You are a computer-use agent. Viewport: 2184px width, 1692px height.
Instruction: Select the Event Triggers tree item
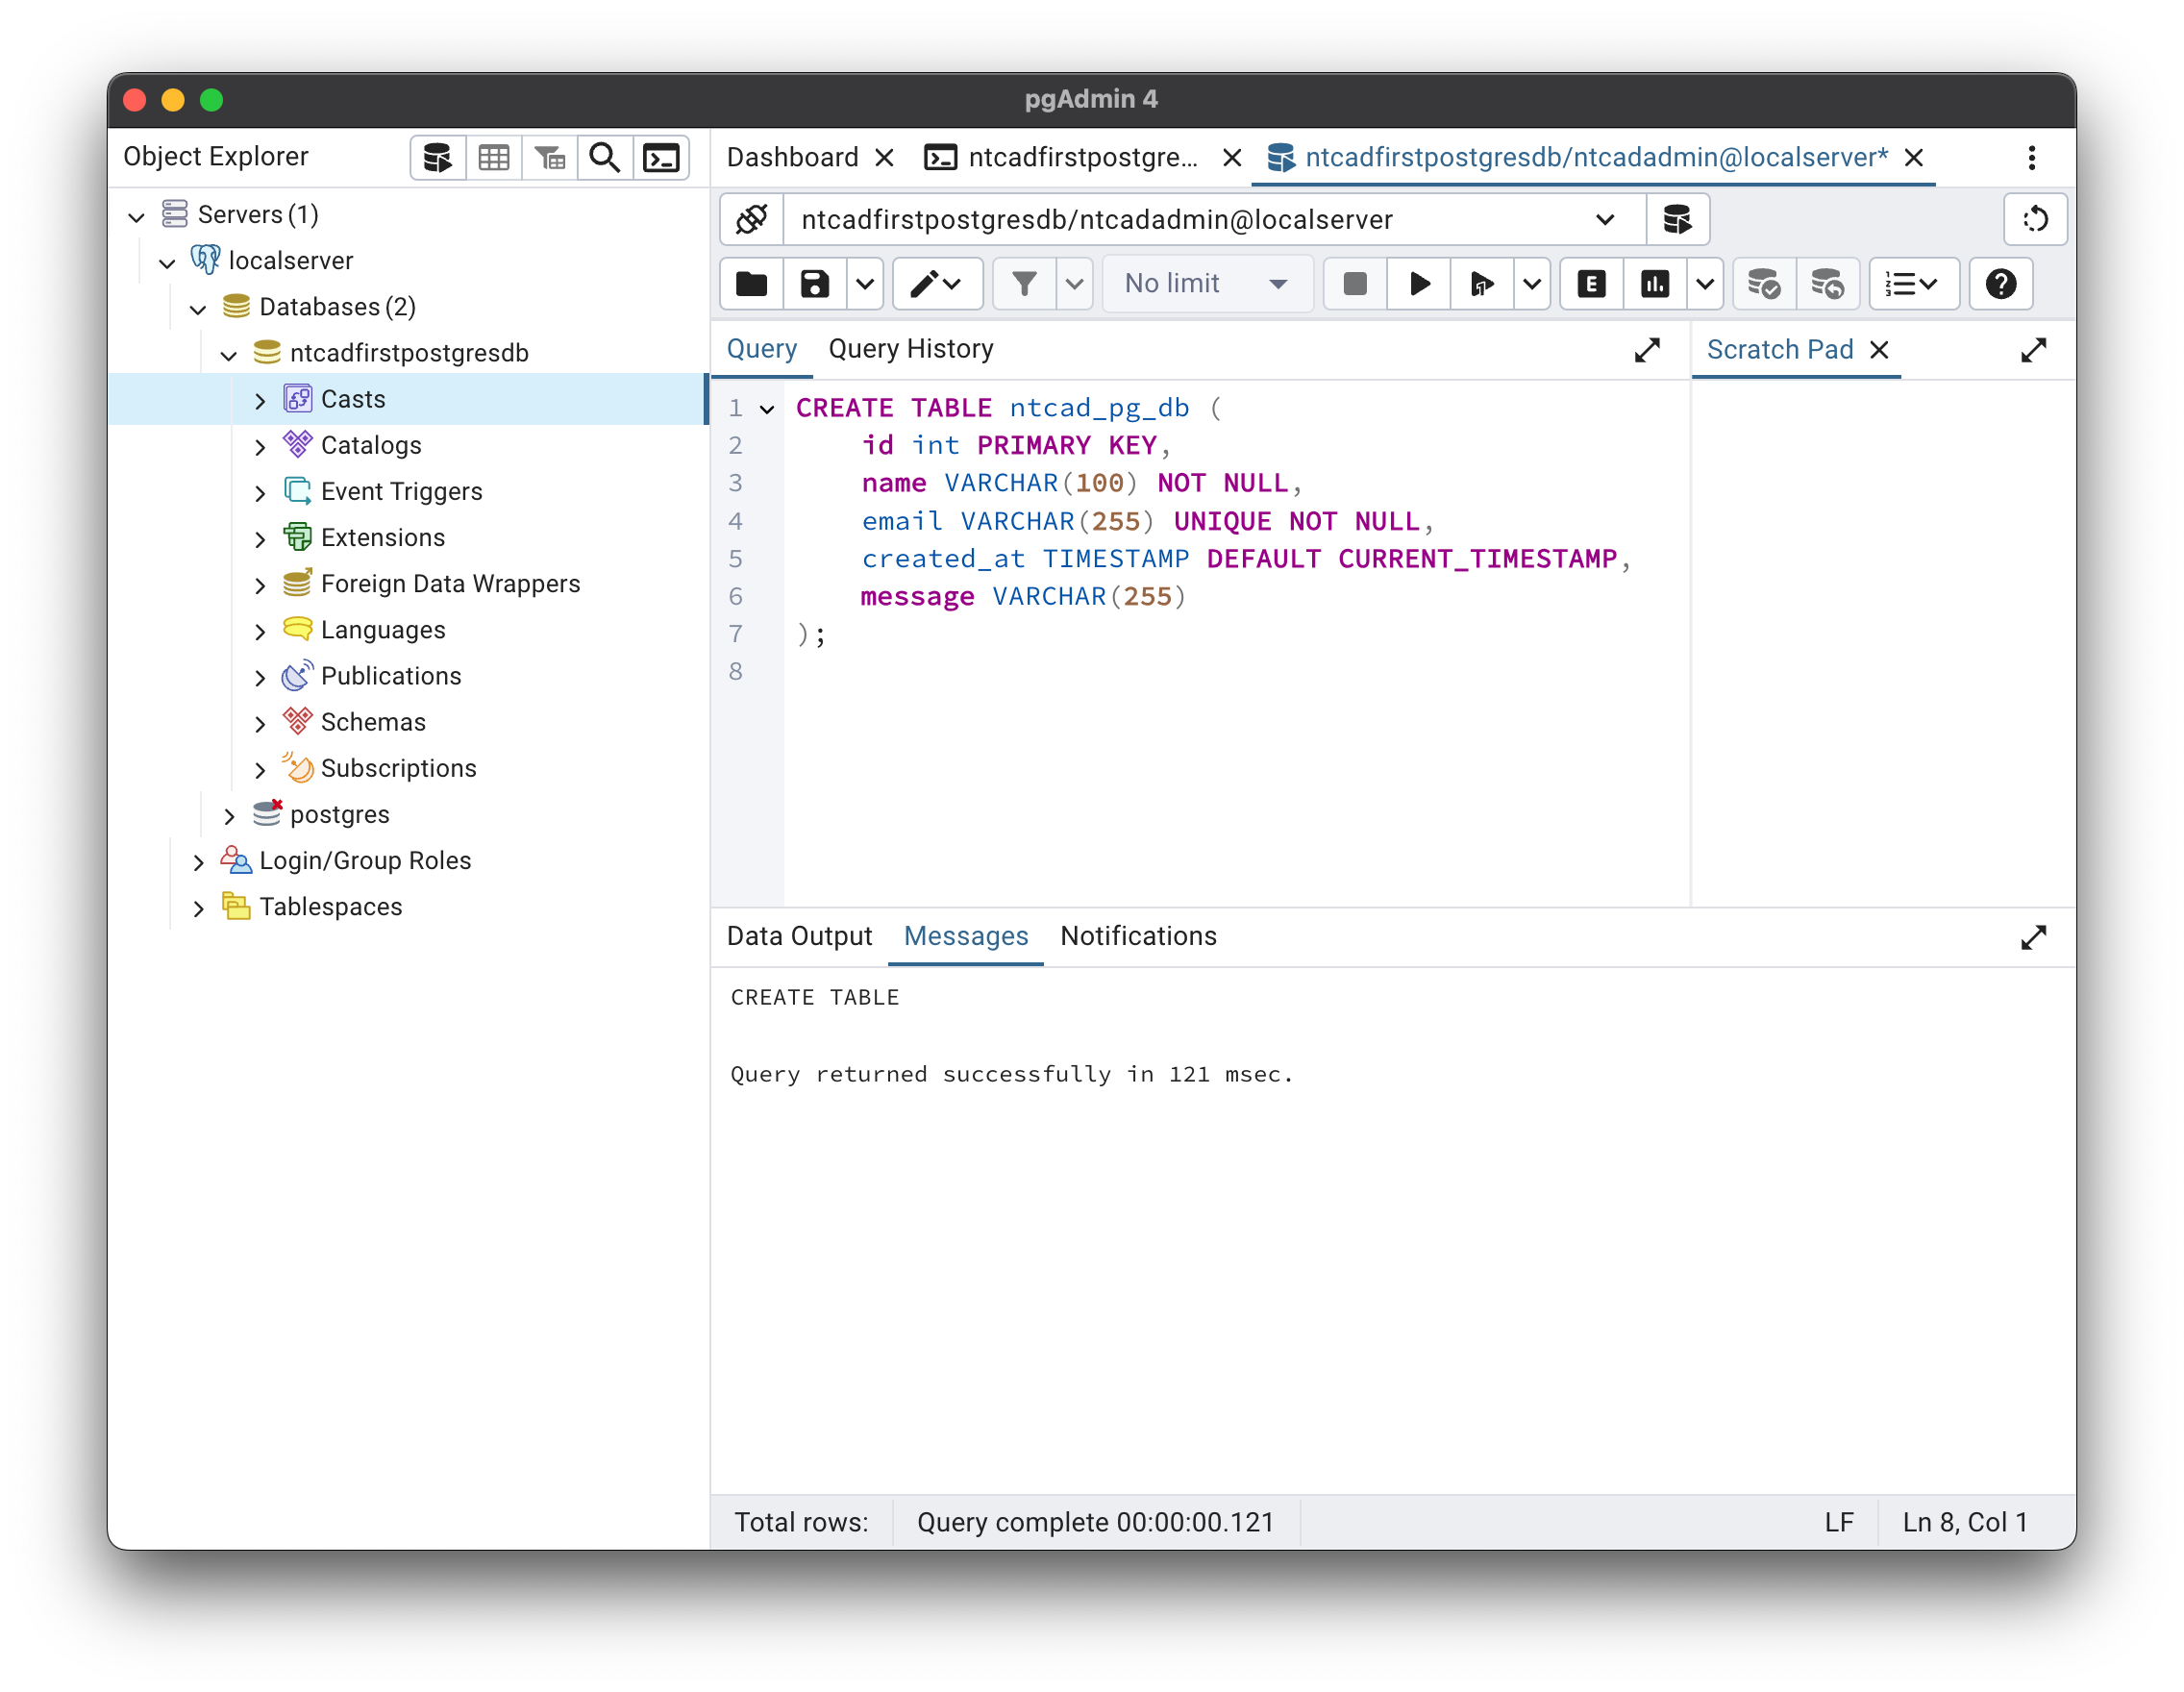(x=401, y=492)
